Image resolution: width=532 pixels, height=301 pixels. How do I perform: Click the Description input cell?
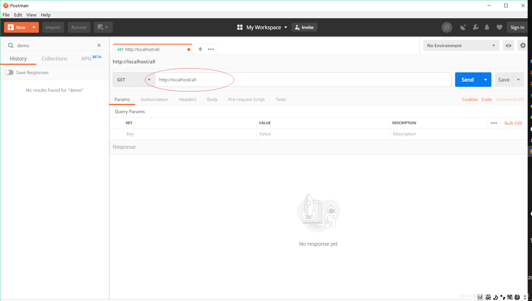click(459, 134)
